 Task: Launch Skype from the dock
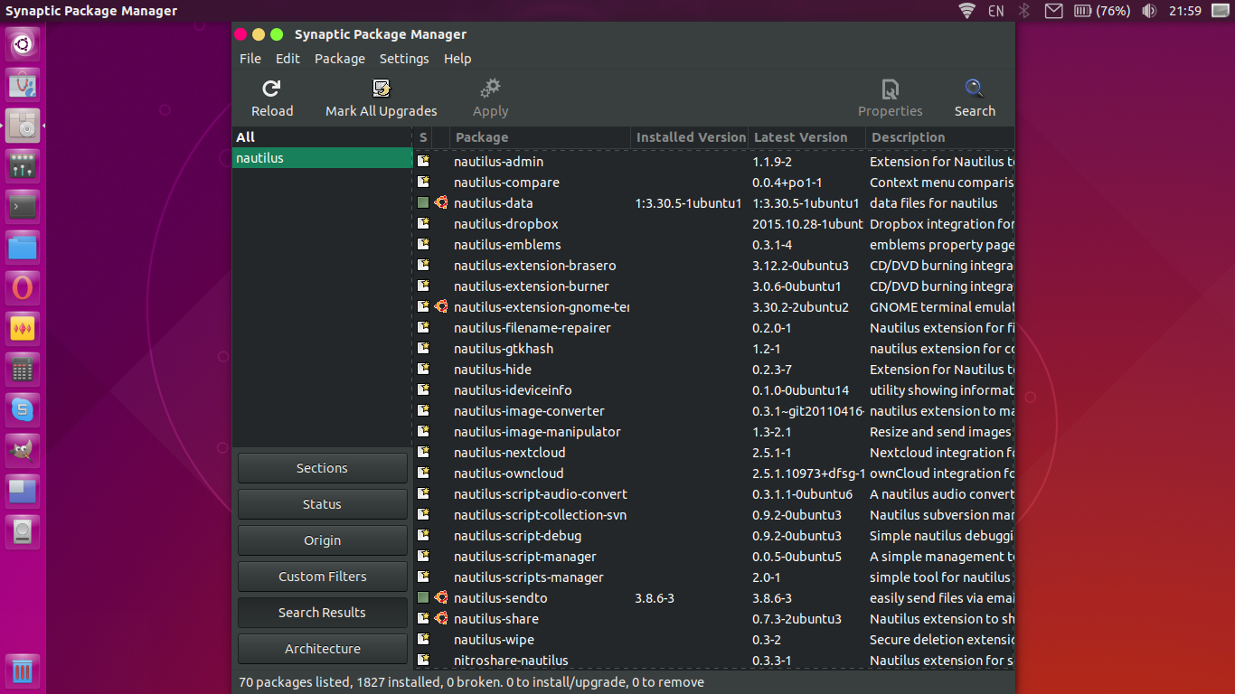click(x=23, y=409)
